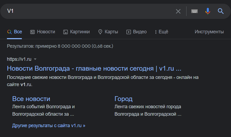Clear the search query with the X icon
This screenshot has height=137, width=231.
point(178,11)
